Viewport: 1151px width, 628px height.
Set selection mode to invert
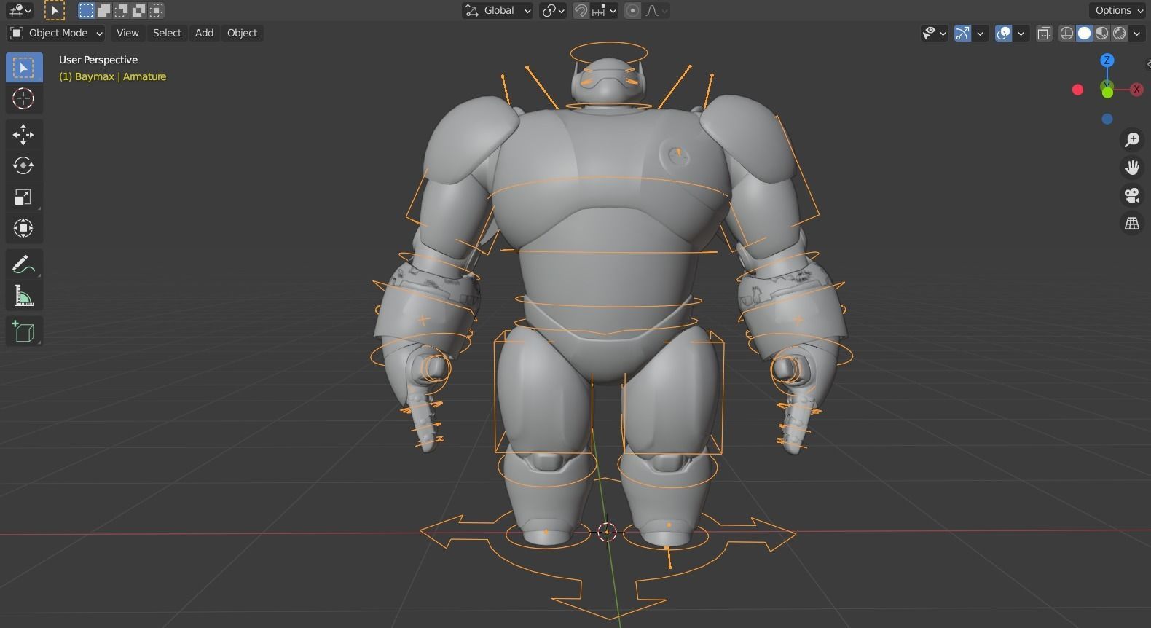(x=138, y=10)
